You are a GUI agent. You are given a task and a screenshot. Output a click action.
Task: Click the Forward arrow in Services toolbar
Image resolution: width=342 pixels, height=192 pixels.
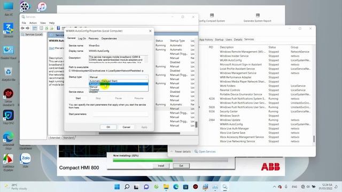tap(27, 28)
